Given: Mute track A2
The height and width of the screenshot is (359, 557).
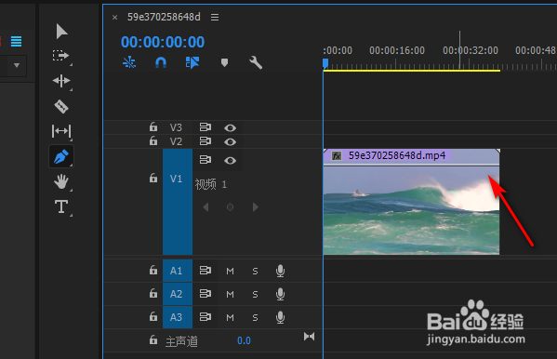Looking at the screenshot, I should click(231, 294).
